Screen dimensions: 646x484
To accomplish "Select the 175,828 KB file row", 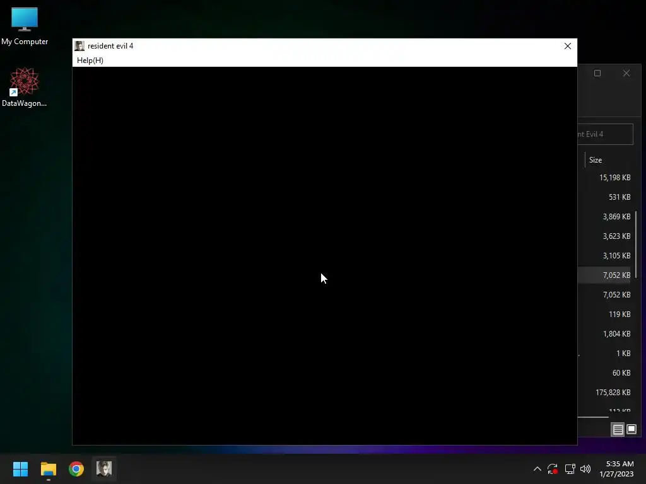I will coord(605,392).
